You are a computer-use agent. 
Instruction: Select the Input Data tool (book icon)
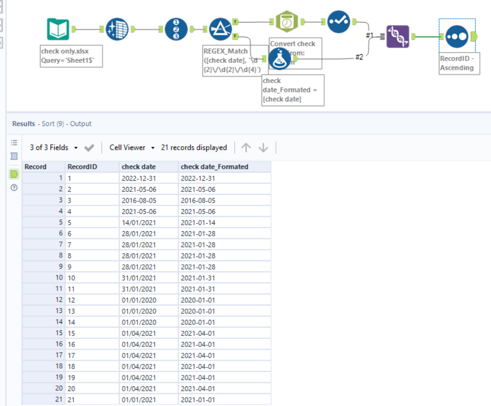click(x=58, y=30)
